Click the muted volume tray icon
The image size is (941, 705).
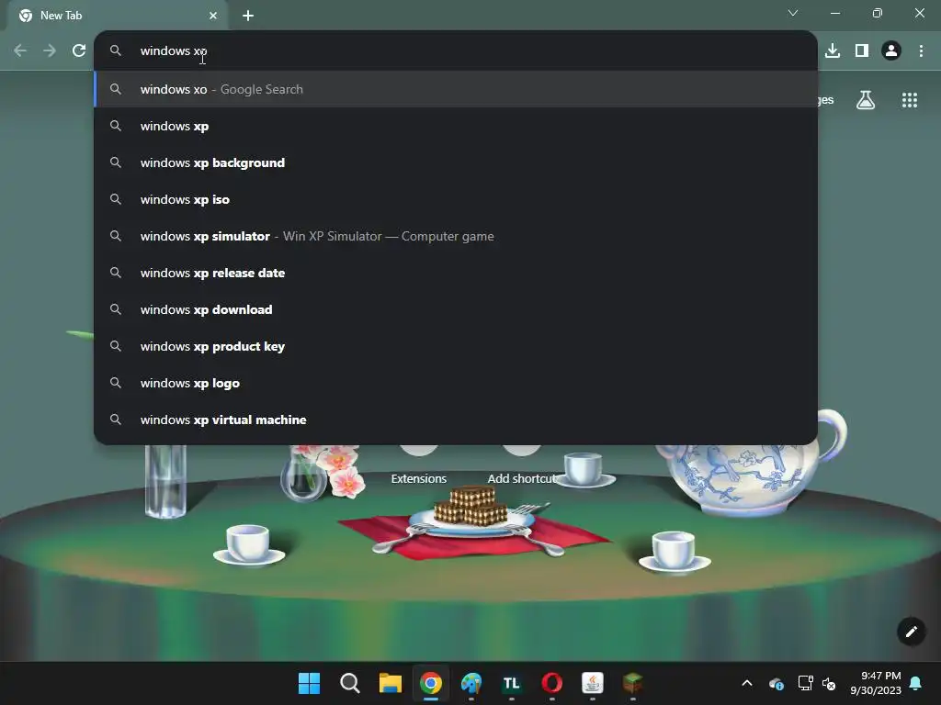829,683
